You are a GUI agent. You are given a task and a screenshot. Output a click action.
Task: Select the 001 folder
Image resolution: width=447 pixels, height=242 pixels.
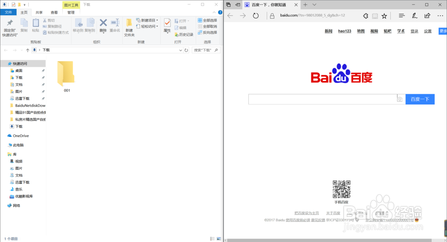(67, 76)
